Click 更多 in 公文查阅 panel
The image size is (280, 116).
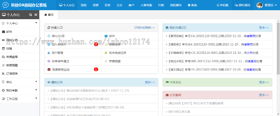264,95
